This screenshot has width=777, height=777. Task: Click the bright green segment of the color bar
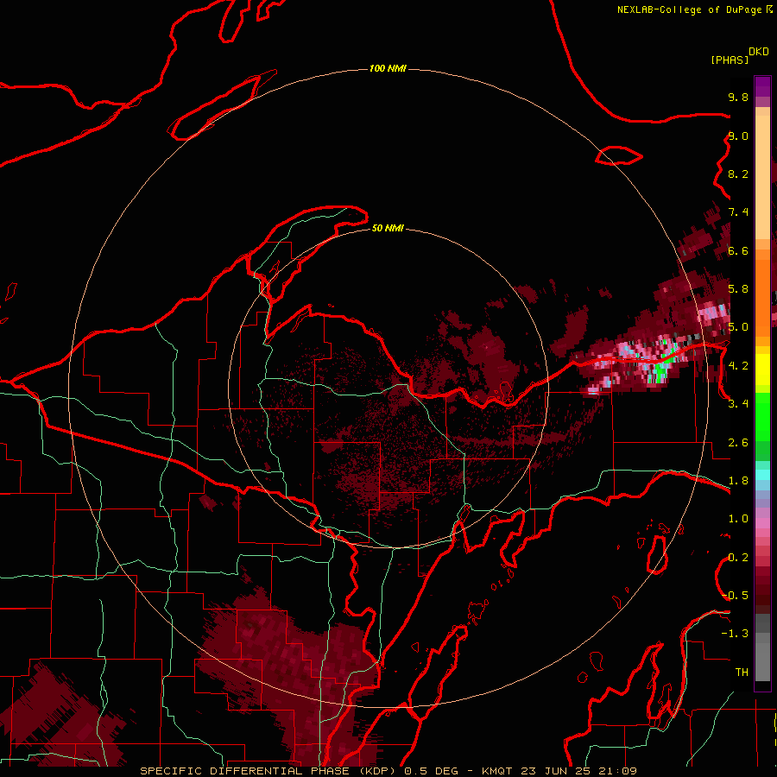(762, 416)
